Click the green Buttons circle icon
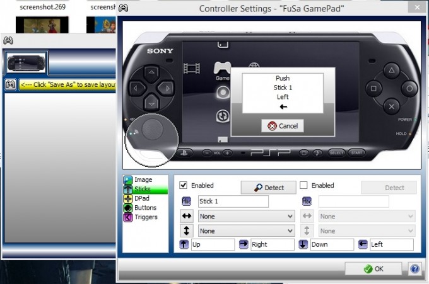Viewport: 429px width, 284px height. (128, 208)
